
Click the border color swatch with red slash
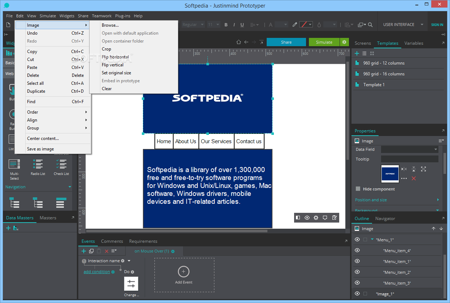click(303, 25)
